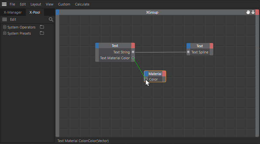Click the Text Spline port label

pos(200,52)
